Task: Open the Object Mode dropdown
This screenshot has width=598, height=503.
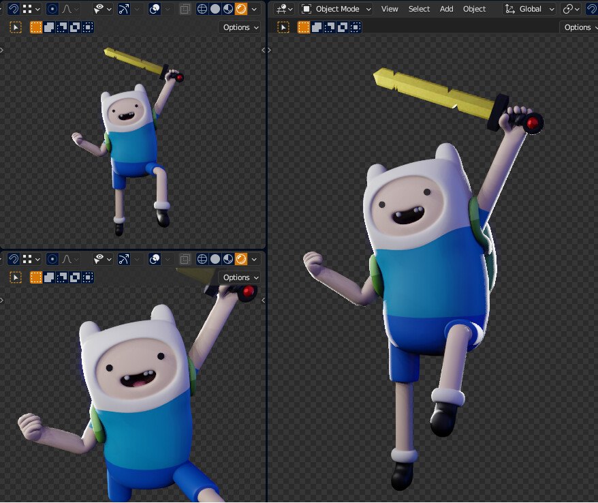Action: [x=336, y=9]
